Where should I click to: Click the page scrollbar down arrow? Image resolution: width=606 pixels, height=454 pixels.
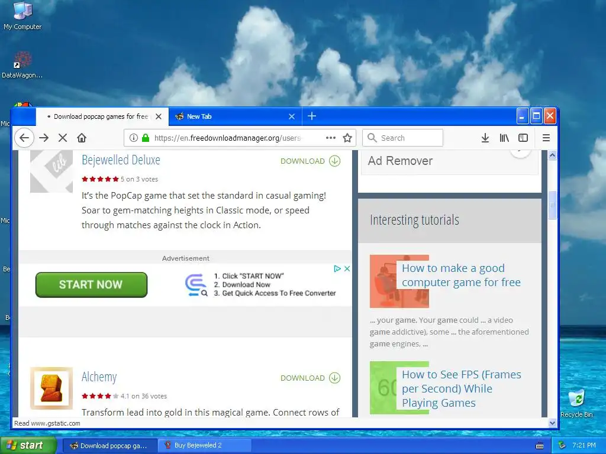(x=552, y=423)
